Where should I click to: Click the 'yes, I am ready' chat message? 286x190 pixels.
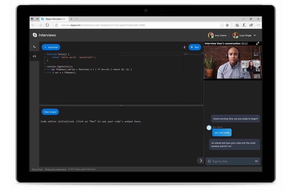(222, 132)
